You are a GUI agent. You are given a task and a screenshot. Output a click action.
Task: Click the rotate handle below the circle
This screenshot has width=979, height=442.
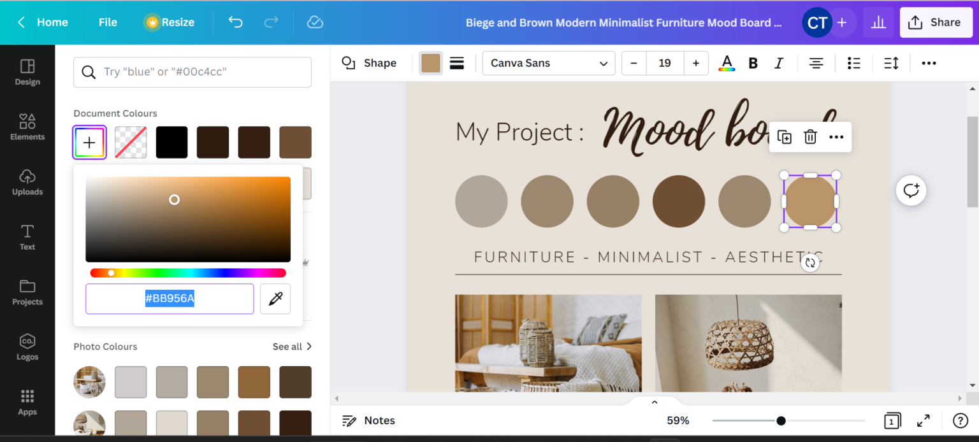point(810,262)
